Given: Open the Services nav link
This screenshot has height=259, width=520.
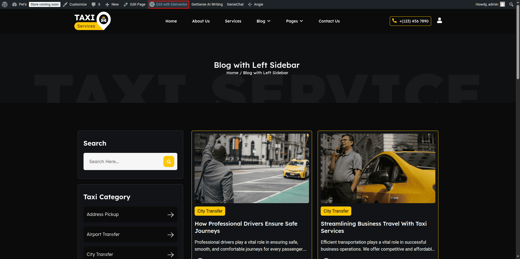Looking at the screenshot, I should coord(233,21).
